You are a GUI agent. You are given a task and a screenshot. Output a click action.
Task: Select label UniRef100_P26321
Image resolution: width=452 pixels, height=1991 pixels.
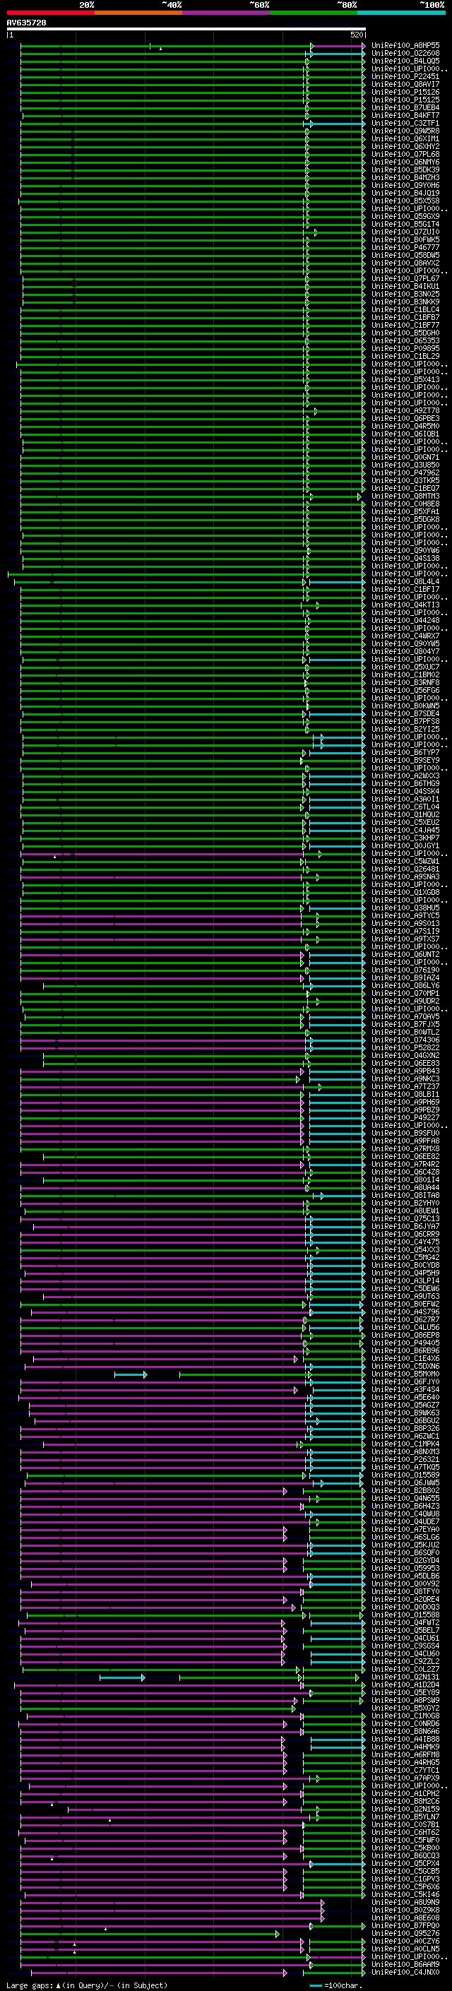(x=405, y=1459)
